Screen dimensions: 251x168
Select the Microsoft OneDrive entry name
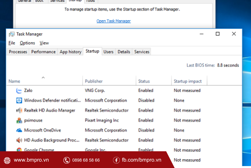(x=42, y=130)
